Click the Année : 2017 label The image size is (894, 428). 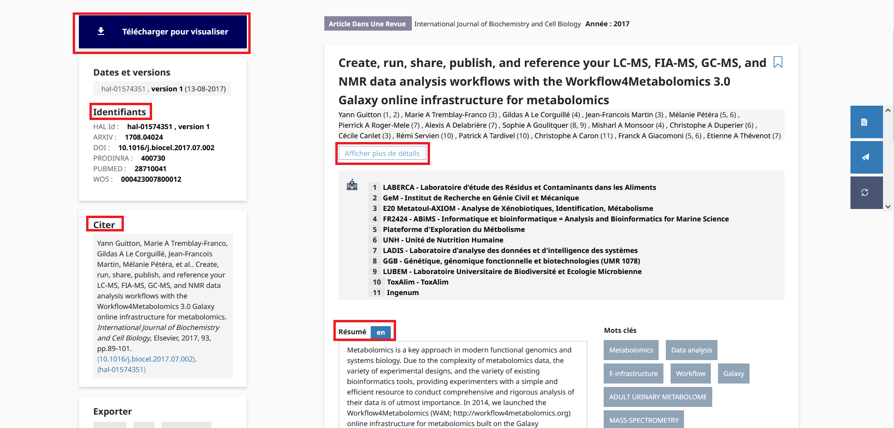pyautogui.click(x=607, y=24)
